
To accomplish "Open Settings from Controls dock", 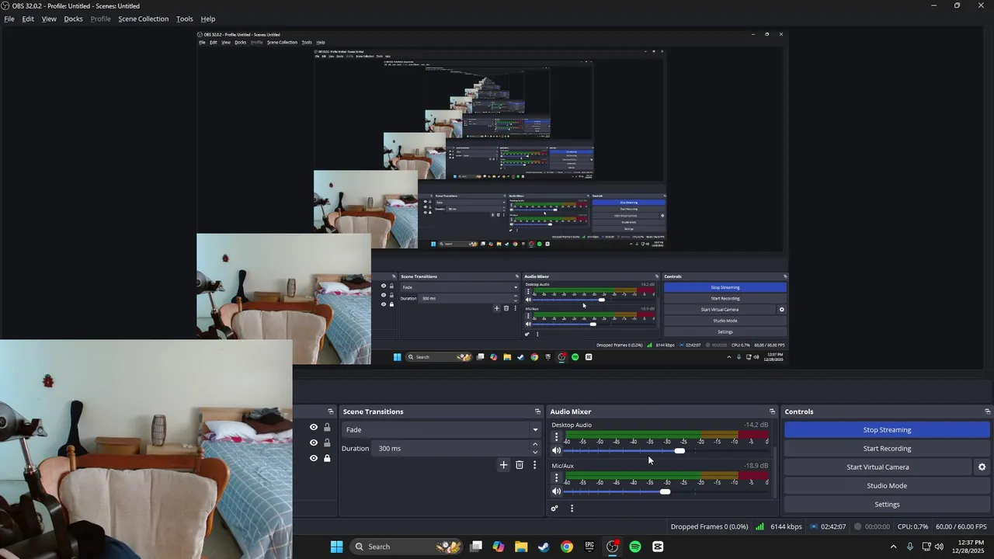I will (x=887, y=504).
